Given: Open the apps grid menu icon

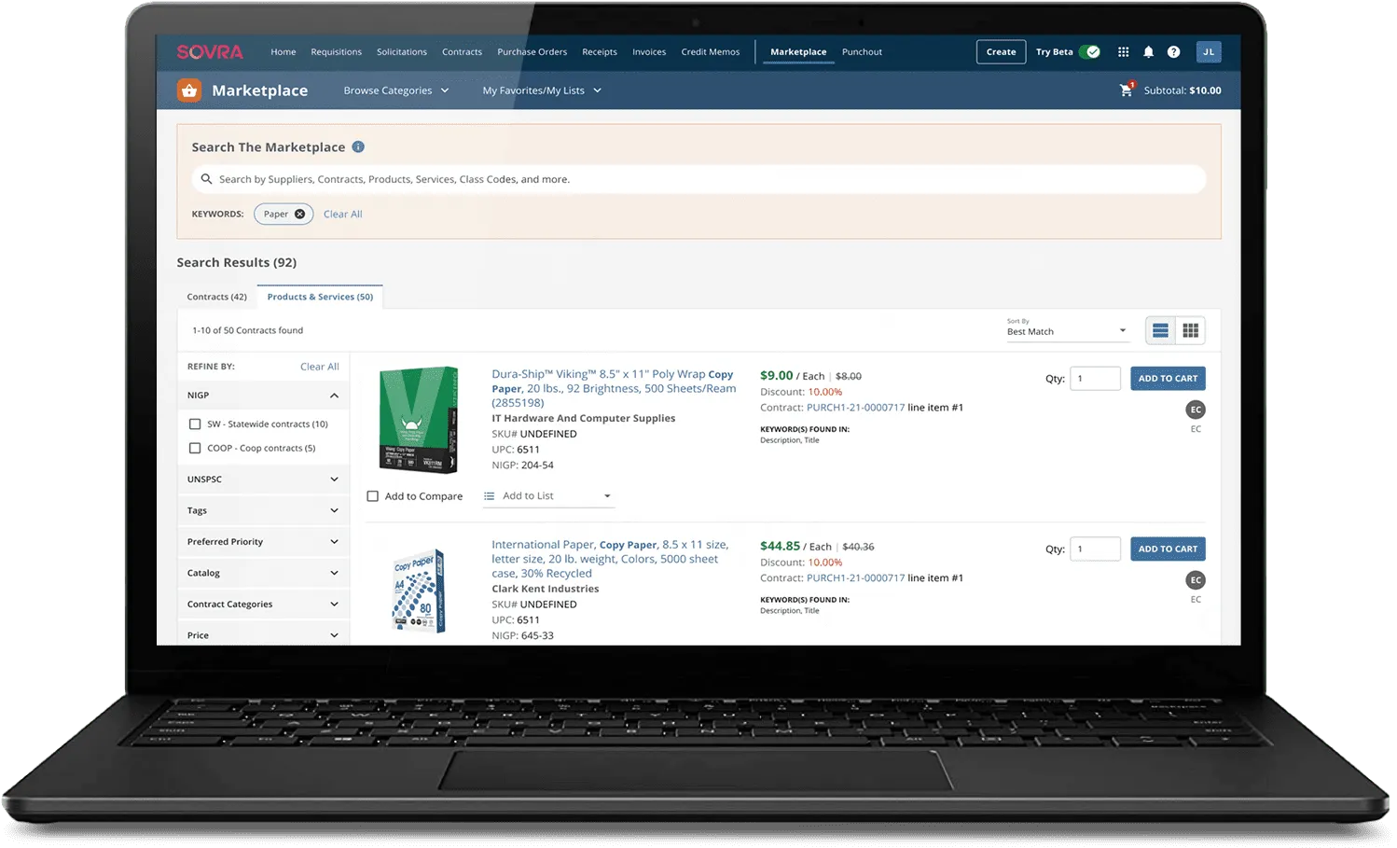Looking at the screenshot, I should coord(1123,52).
